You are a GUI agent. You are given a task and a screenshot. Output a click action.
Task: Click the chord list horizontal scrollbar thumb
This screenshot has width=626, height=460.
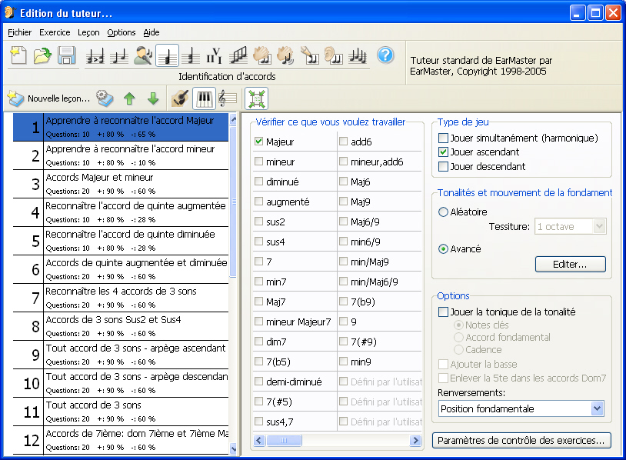click(284, 441)
